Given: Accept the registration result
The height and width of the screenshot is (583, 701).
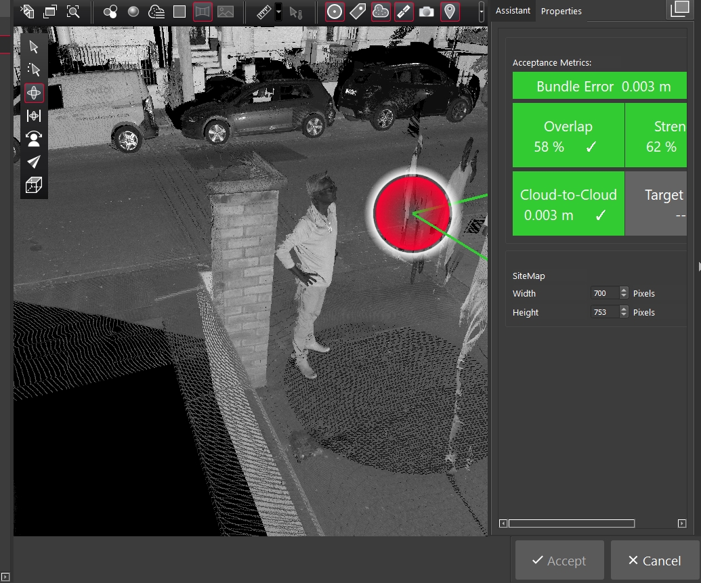Looking at the screenshot, I should (559, 560).
